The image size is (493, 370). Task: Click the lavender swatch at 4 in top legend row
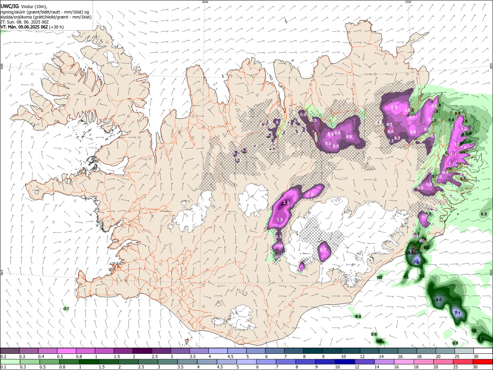(218, 351)
